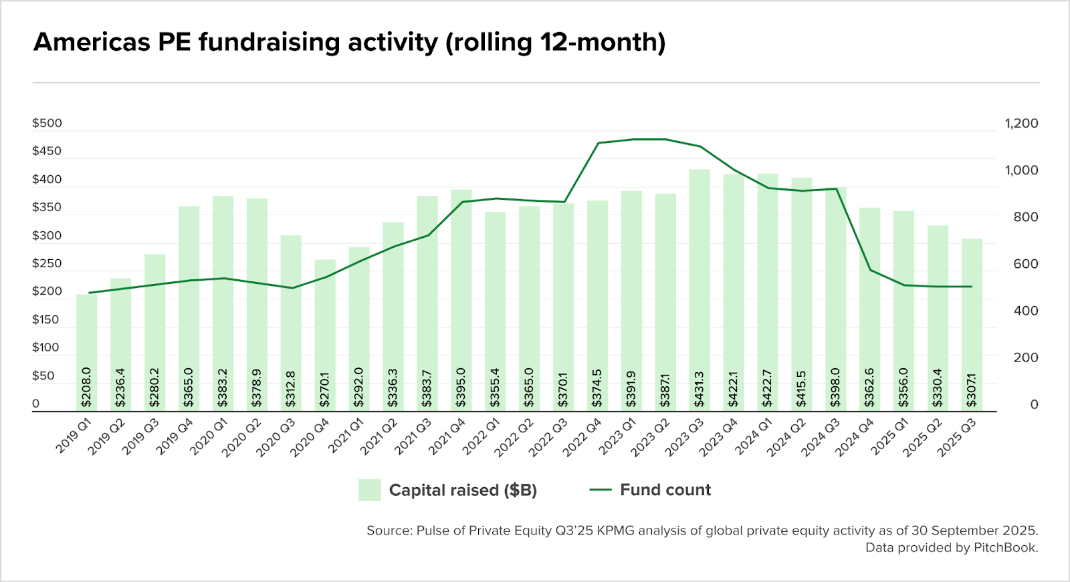Click the Fund count legend label
Image resolution: width=1070 pixels, height=582 pixels.
pos(665,490)
